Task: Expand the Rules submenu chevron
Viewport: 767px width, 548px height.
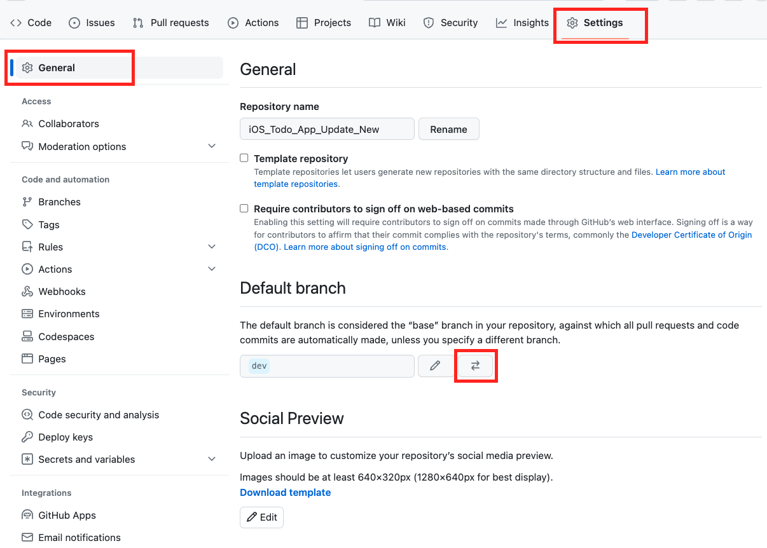Action: tap(212, 247)
